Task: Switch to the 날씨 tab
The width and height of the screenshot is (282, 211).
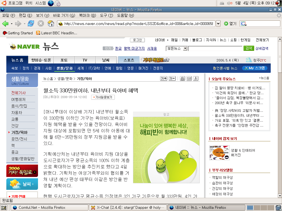Action: (x=106, y=60)
